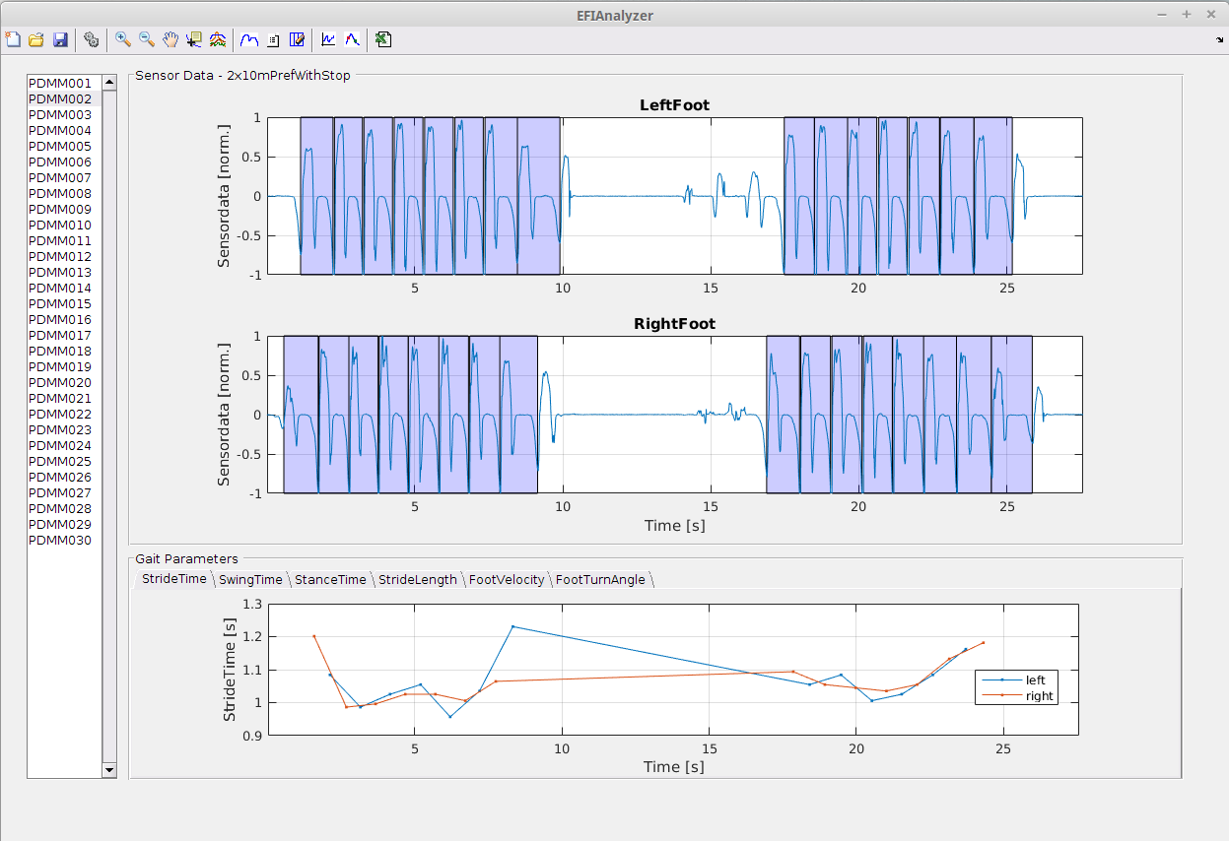Viewport: 1229px width, 841px height.
Task: Expand the toolbar overflow arrow at right
Action: point(1221,40)
